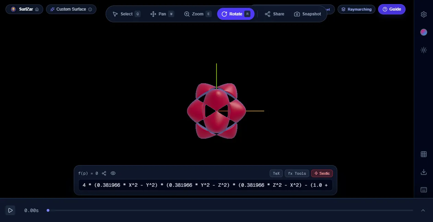Click the TeX button

coord(276,173)
